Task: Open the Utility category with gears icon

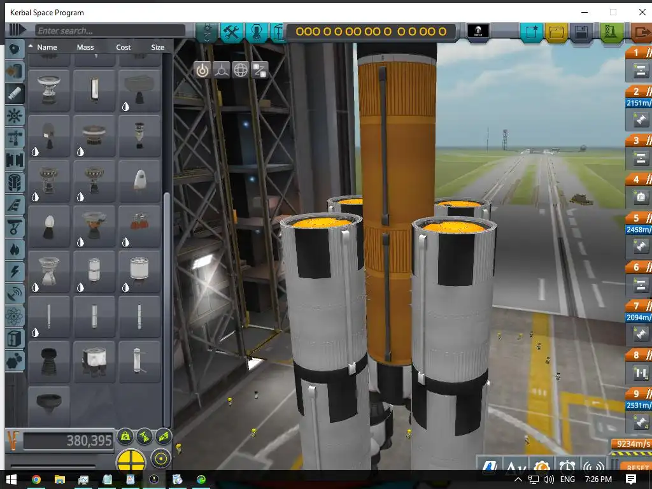Action: pos(15,360)
